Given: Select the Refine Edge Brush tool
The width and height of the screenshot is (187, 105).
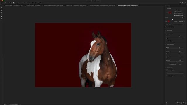Looking at the screenshot, I should pos(1,9).
